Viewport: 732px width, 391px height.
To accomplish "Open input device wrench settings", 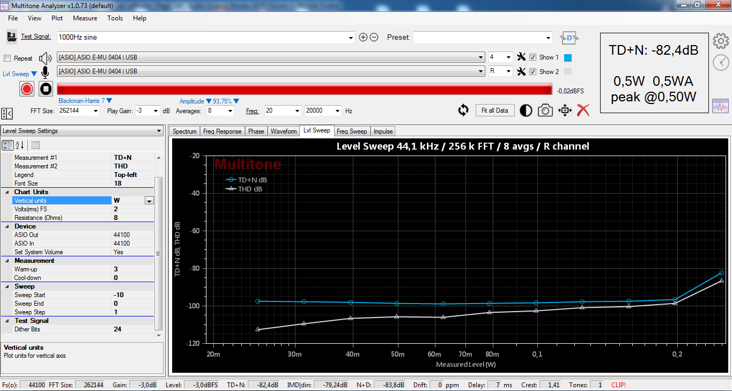I will (521, 71).
